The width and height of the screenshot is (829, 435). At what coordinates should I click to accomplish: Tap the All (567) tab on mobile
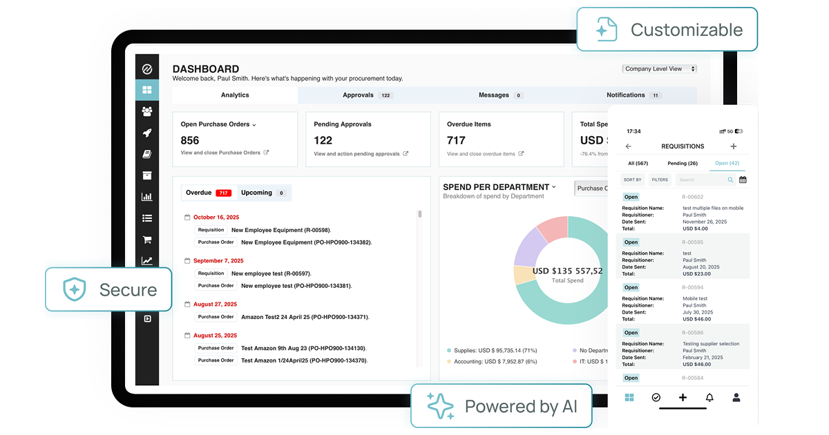[638, 163]
